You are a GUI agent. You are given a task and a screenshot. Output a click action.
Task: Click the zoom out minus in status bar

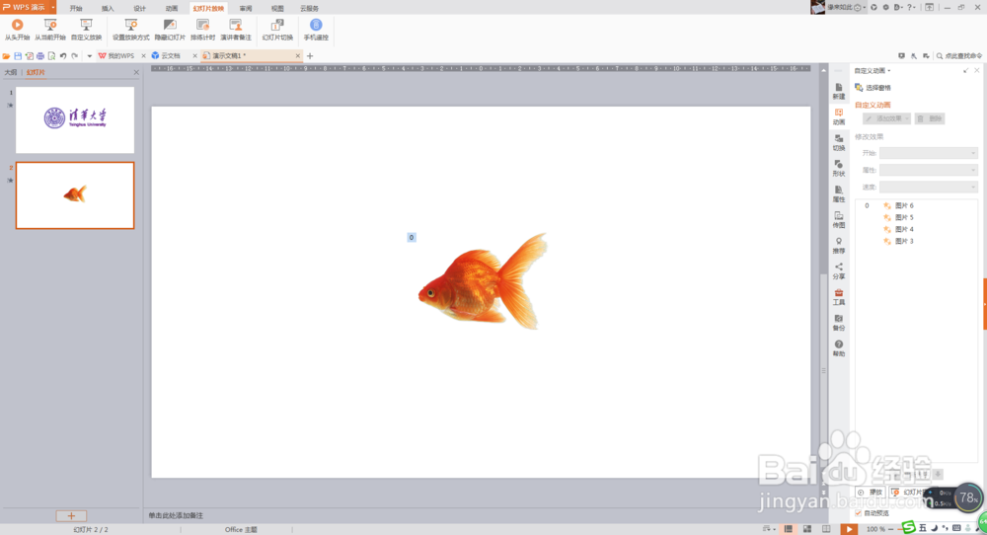890,529
